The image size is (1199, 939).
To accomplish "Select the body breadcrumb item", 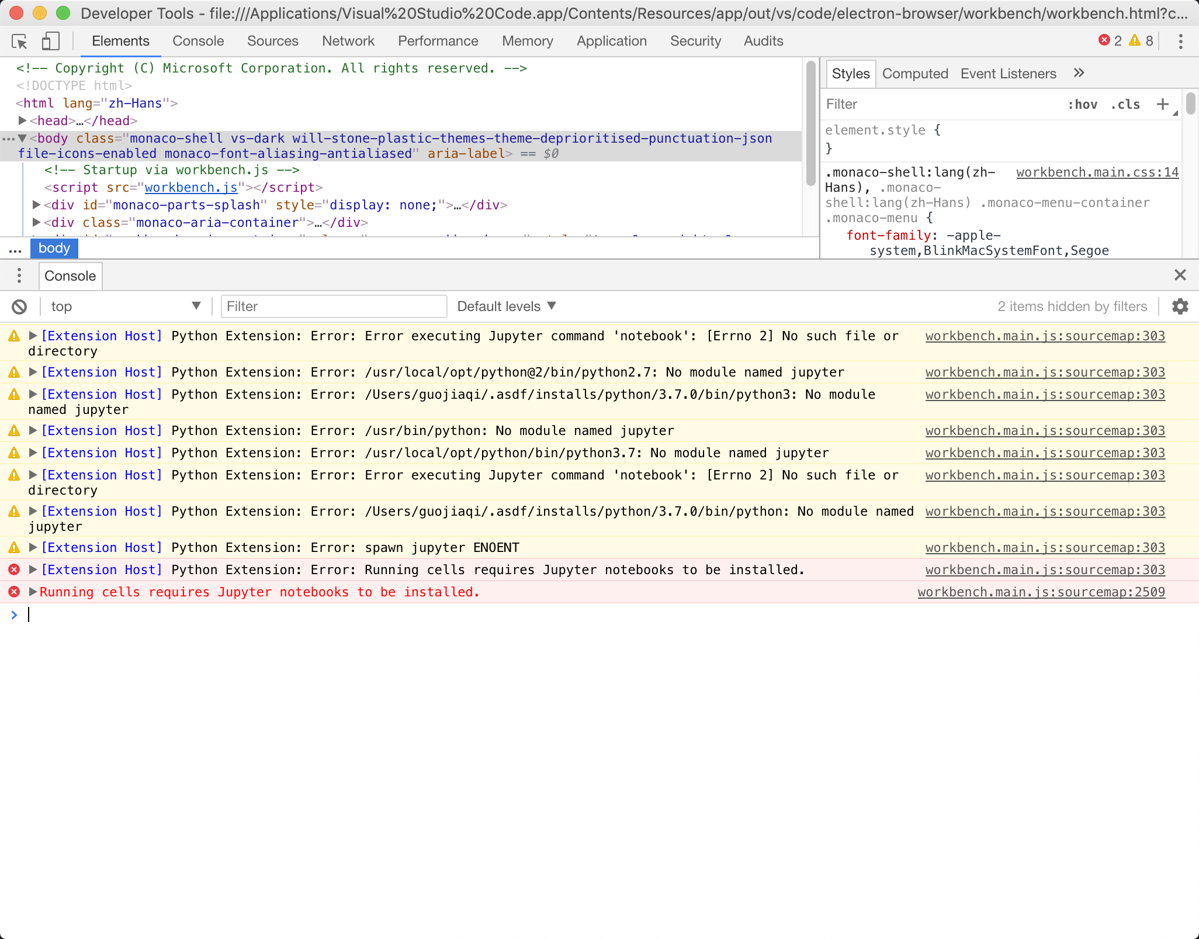I will tap(54, 248).
